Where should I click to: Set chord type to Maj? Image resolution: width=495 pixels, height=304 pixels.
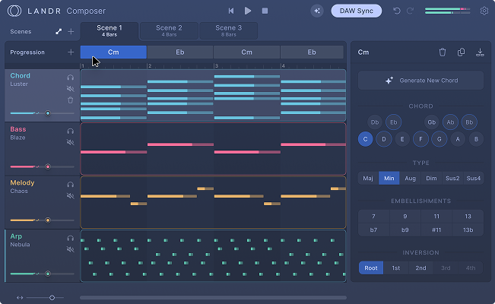pyautogui.click(x=368, y=178)
